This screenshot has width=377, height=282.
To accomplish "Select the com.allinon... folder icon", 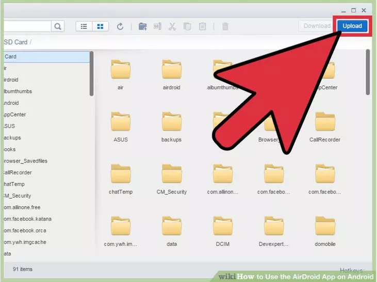I will [223, 174].
